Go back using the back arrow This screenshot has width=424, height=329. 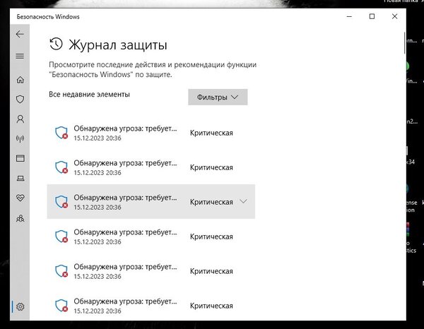point(20,35)
